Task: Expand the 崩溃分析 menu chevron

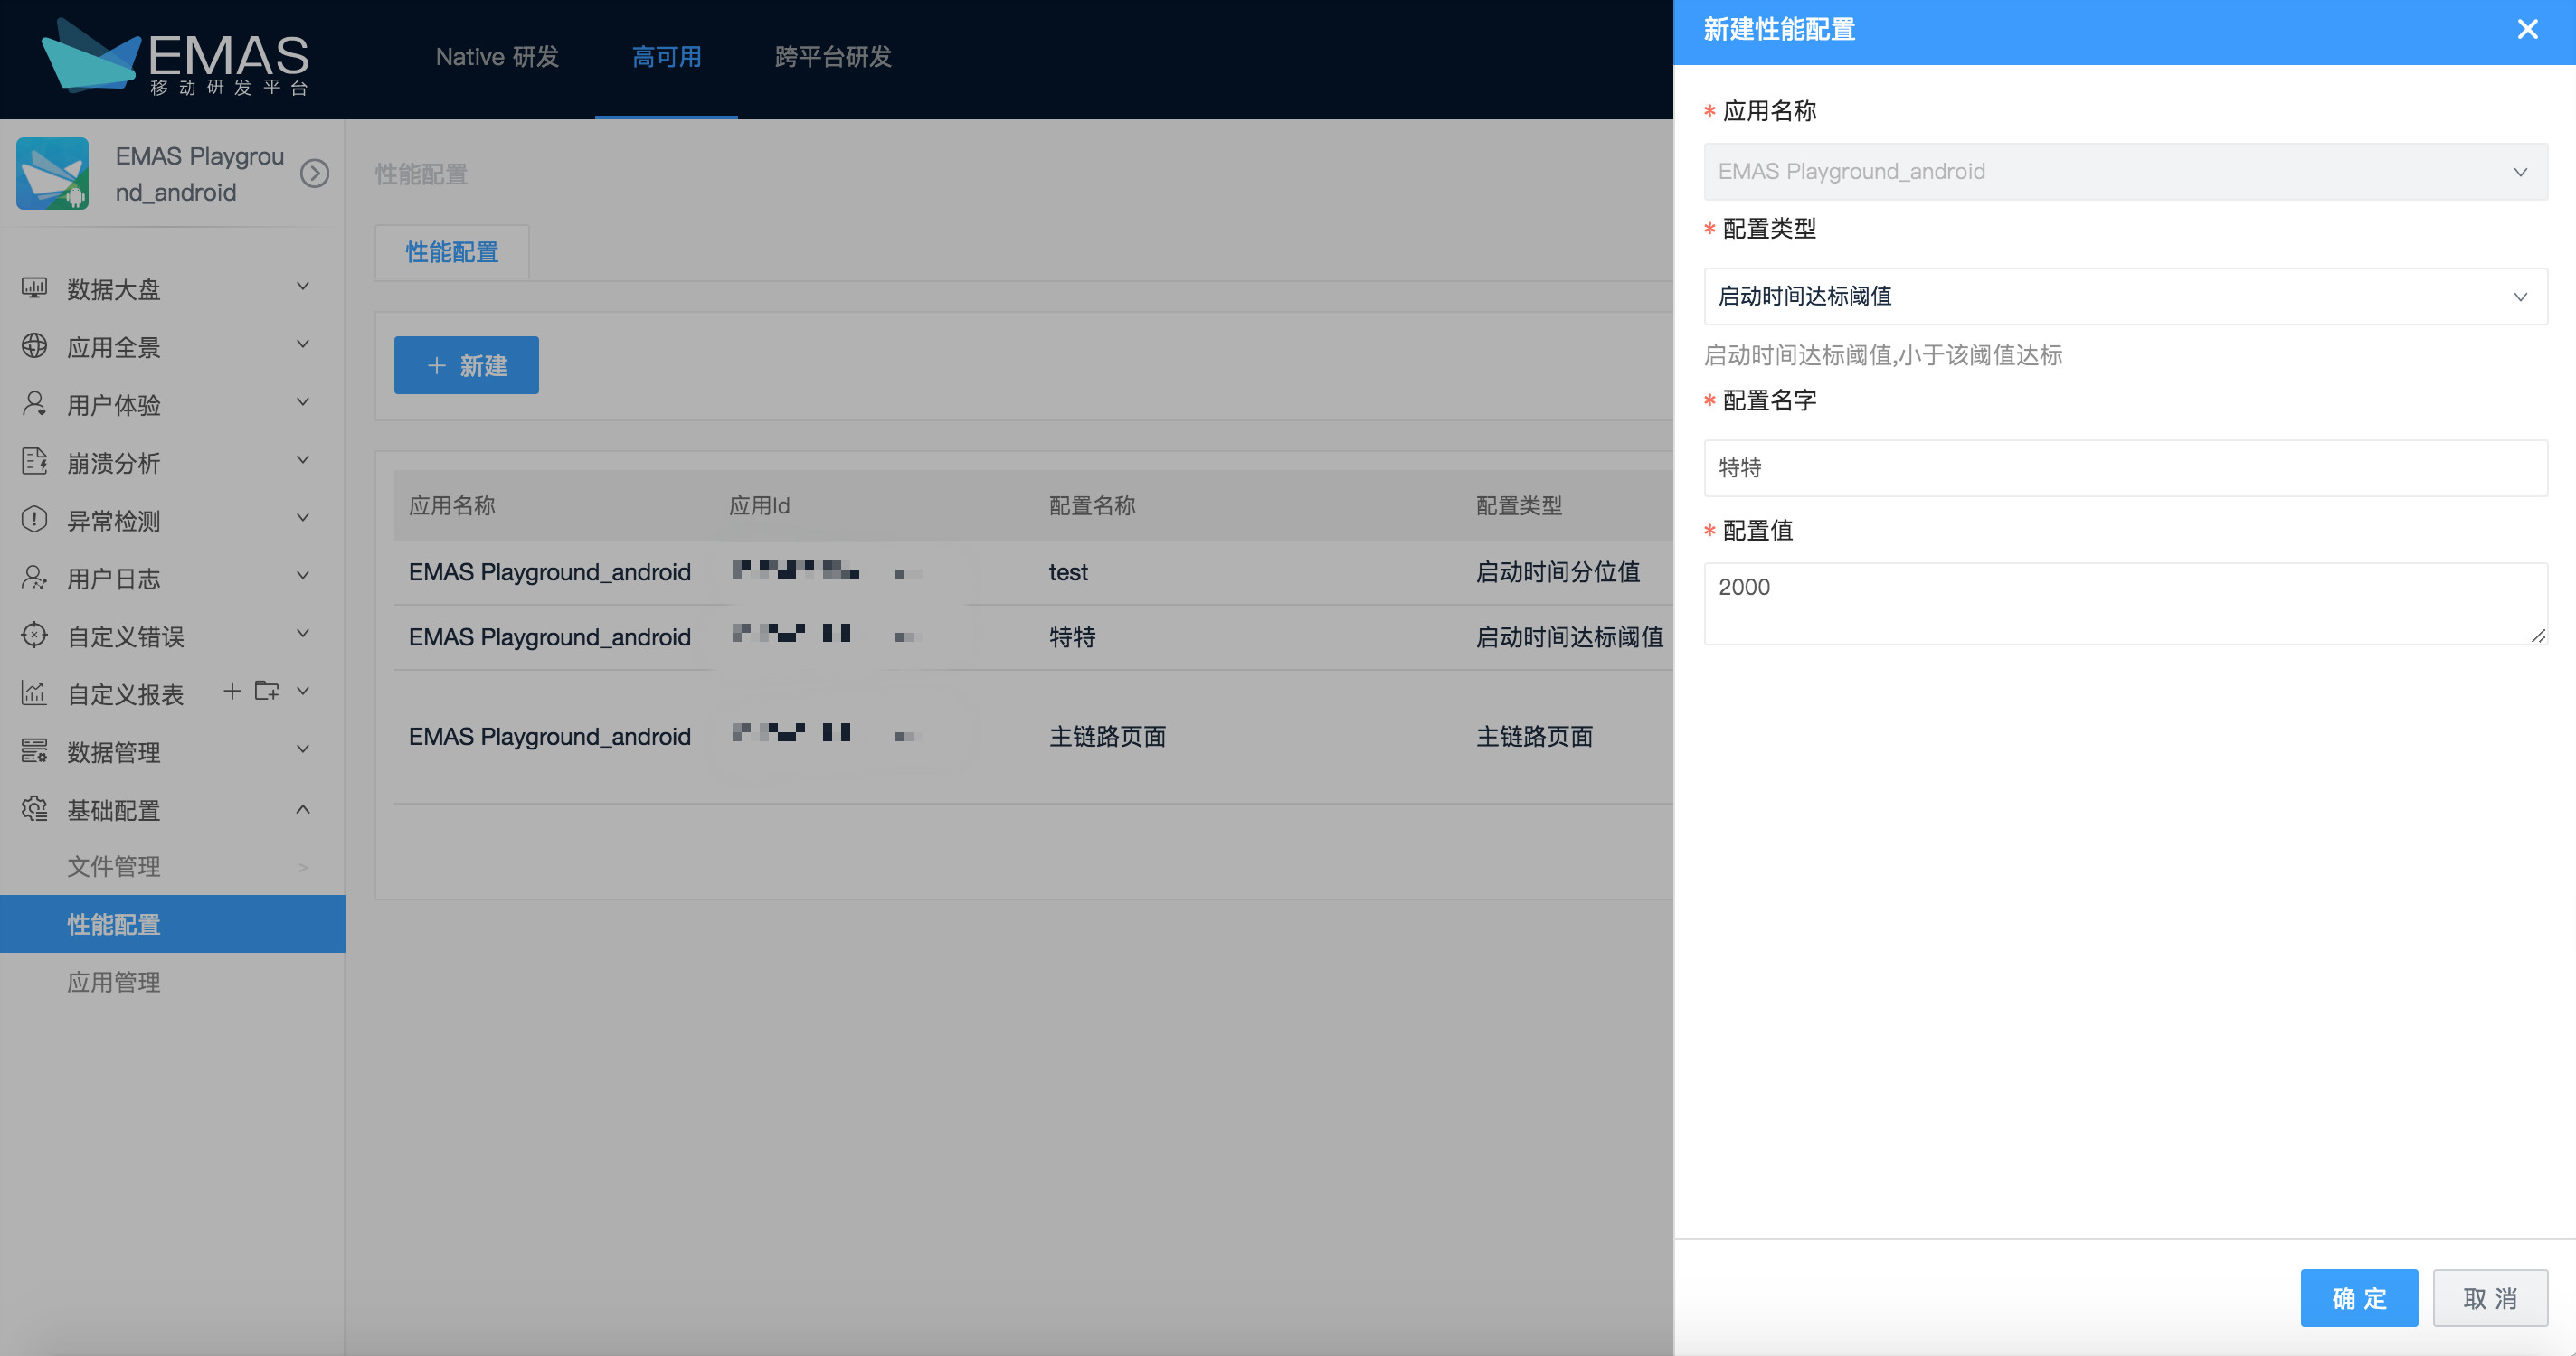Action: 303,461
